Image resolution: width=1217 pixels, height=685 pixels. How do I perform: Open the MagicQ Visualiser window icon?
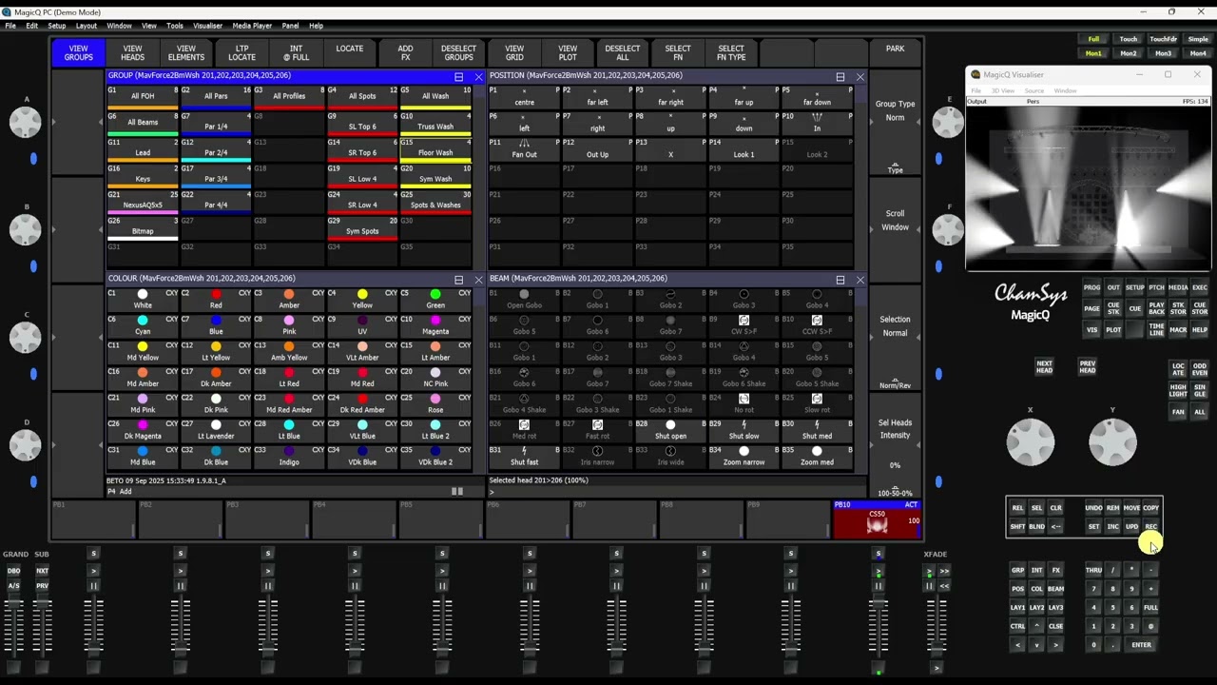(x=976, y=74)
